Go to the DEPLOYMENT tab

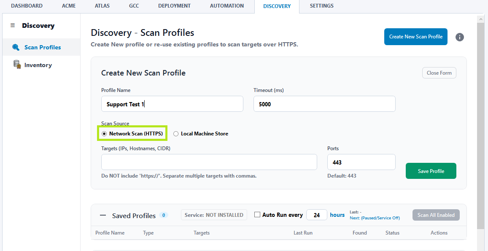(174, 6)
